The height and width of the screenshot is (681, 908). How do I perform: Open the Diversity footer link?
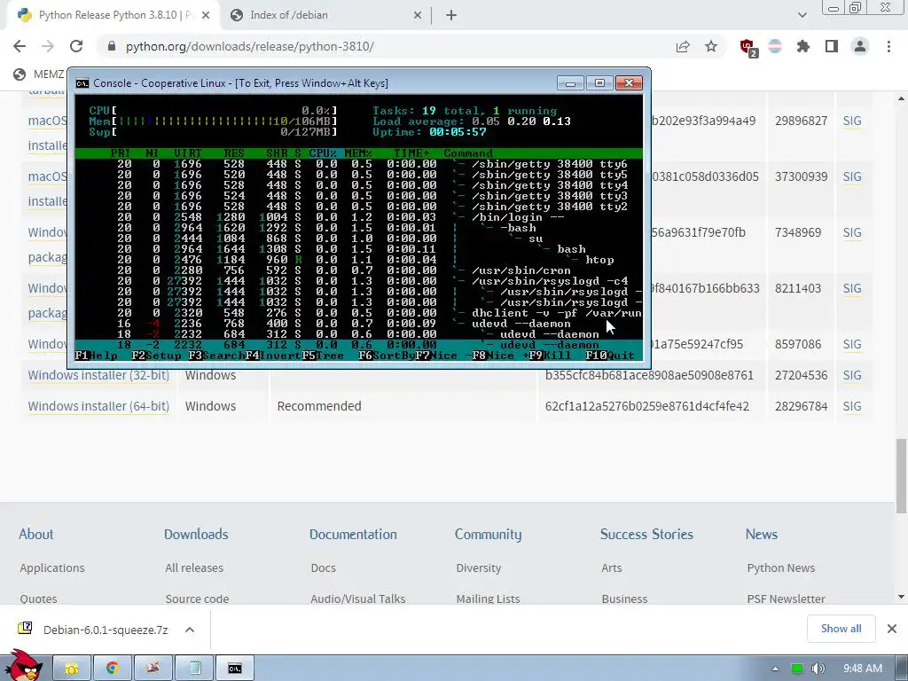[478, 568]
